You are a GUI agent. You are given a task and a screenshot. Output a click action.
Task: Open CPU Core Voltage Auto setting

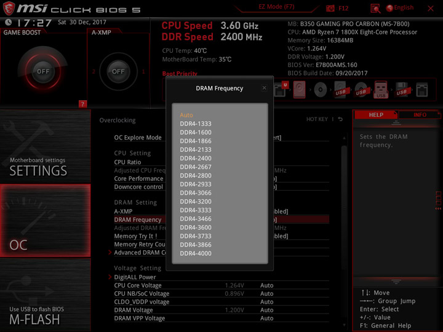(x=266, y=285)
